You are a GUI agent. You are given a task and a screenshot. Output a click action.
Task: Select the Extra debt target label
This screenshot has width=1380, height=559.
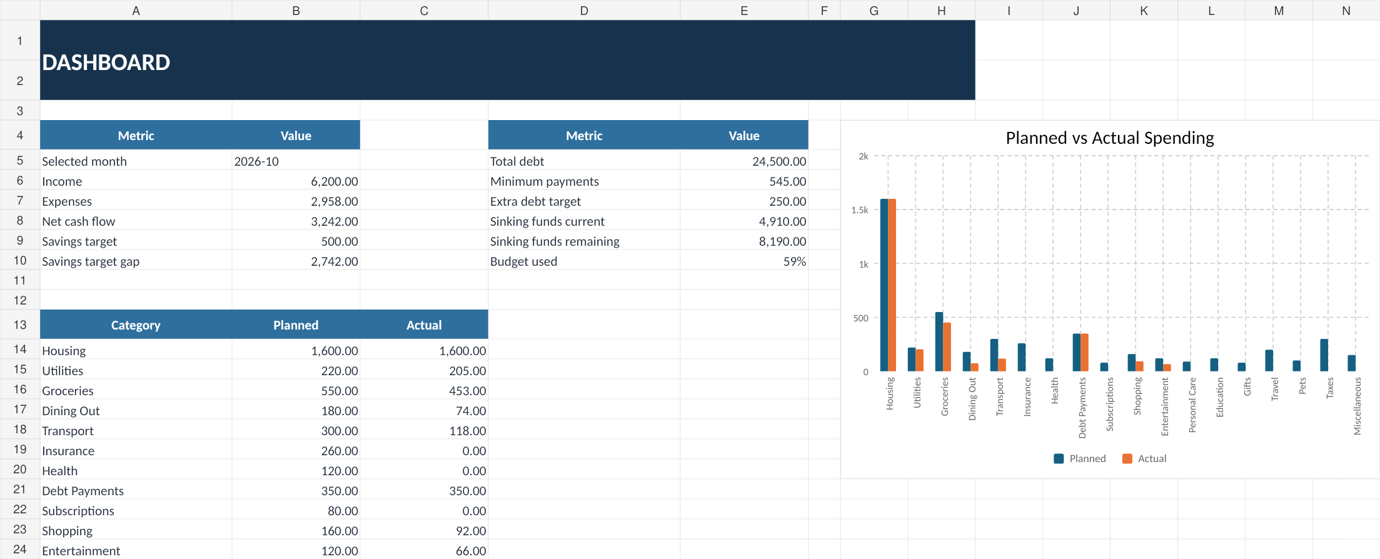click(584, 201)
